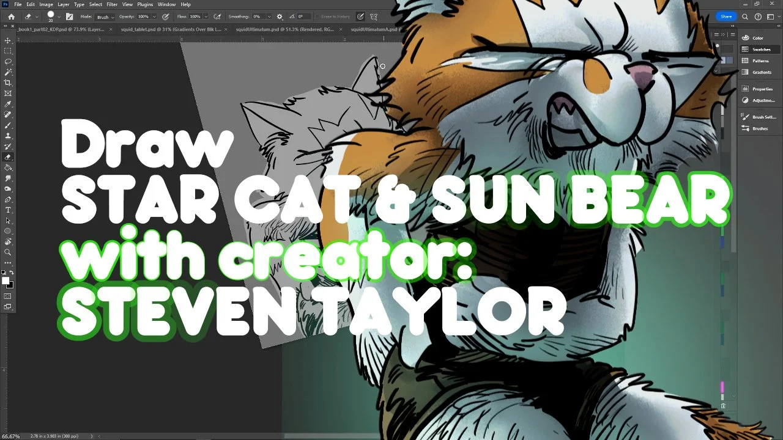Select the Lasso tool
The image size is (783, 440).
pos(8,62)
